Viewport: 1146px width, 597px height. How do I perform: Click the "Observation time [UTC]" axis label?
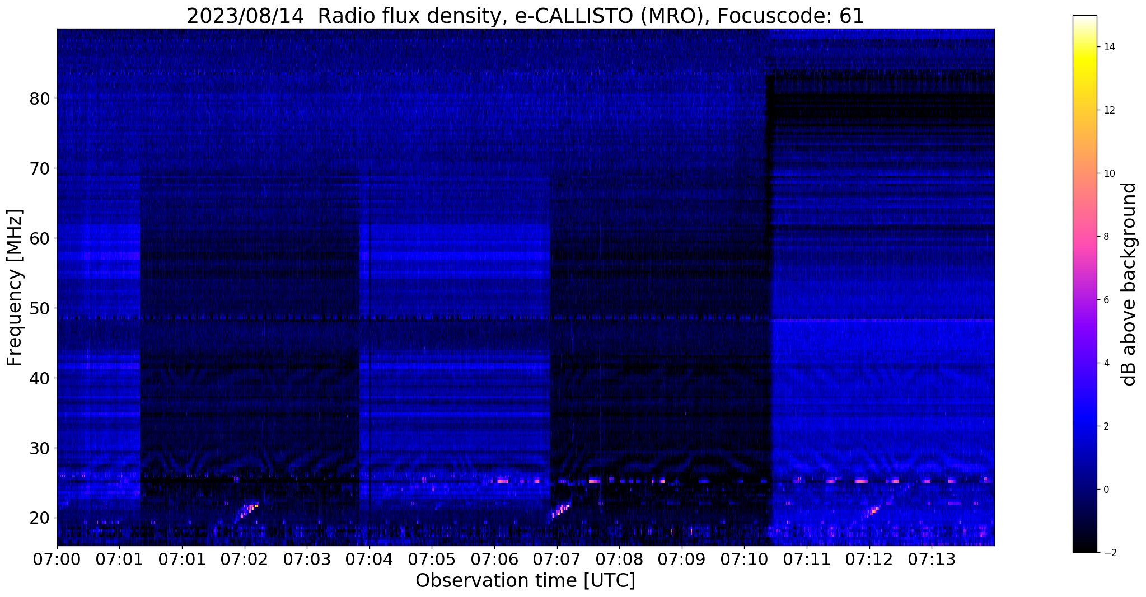[x=526, y=581]
